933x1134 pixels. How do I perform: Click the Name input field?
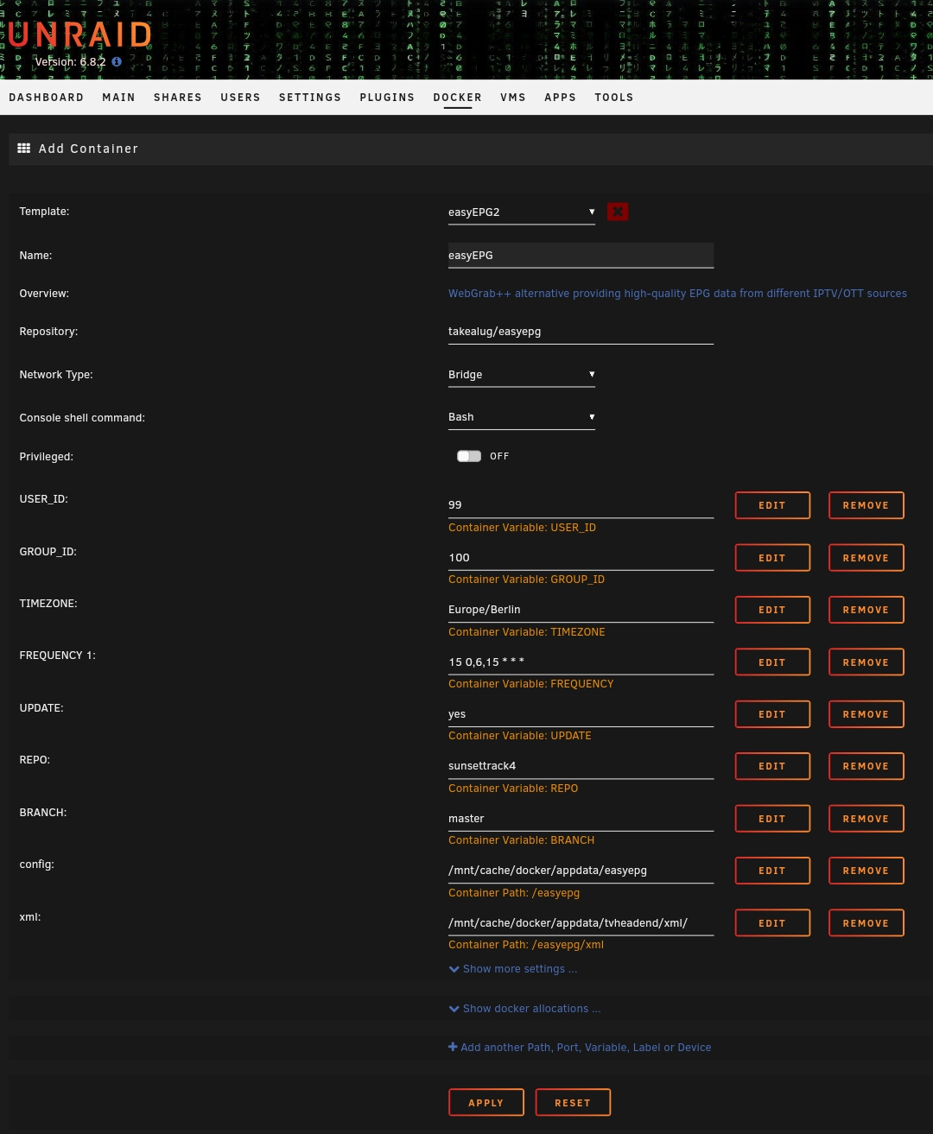pos(581,256)
